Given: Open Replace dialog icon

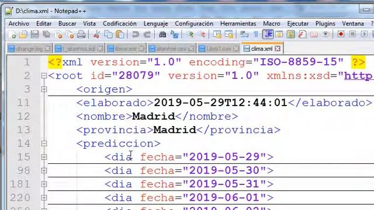Looking at the screenshot, I should tap(174, 34).
